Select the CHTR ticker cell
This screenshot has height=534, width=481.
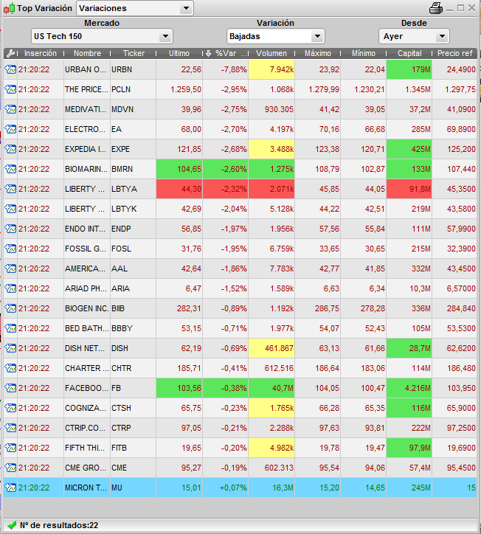point(134,369)
